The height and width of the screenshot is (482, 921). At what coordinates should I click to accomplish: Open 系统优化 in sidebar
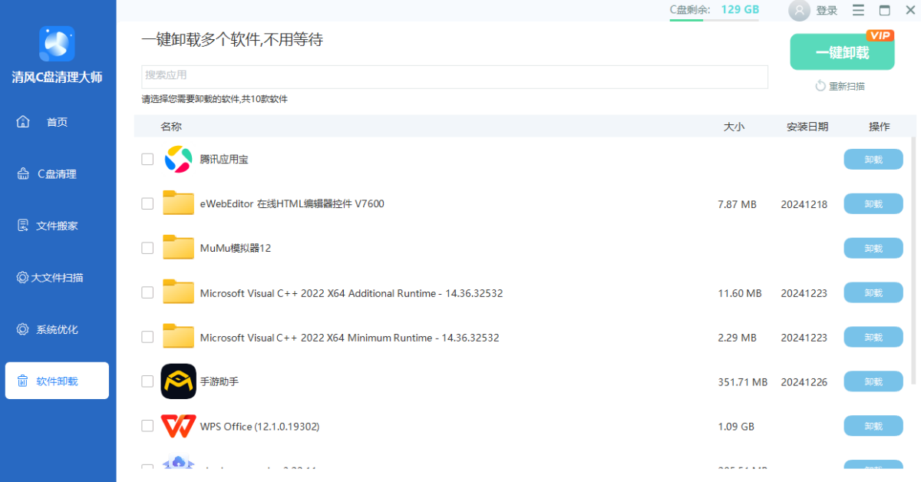(57, 330)
